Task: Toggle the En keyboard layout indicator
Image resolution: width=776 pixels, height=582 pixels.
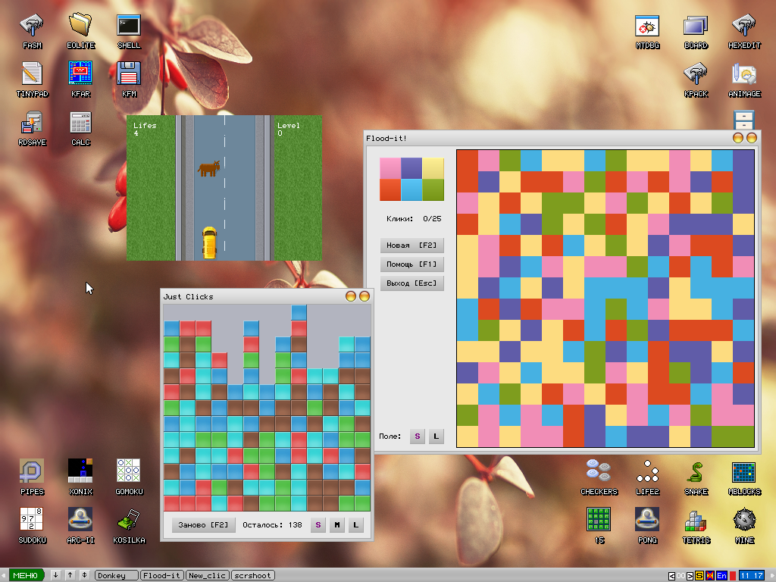Action: (722, 576)
